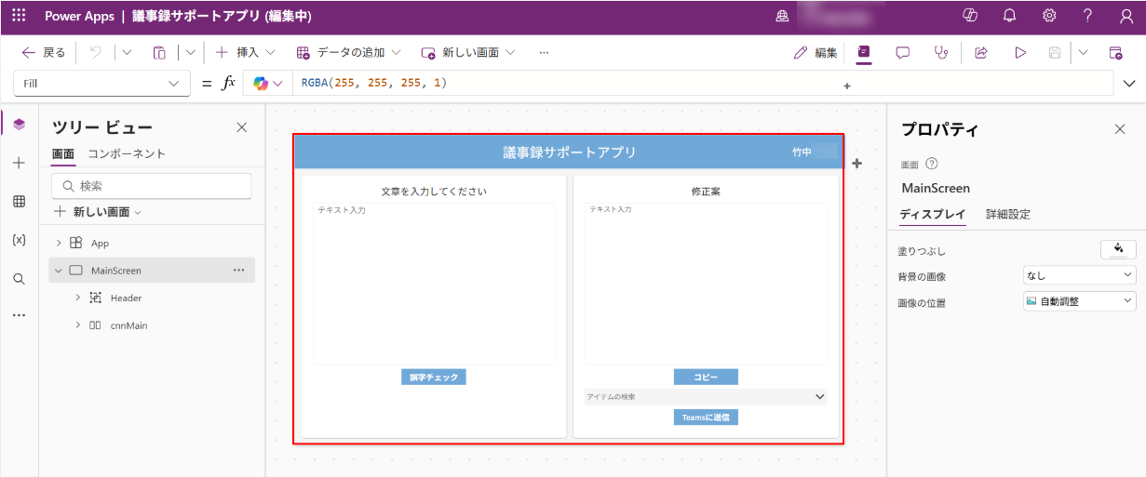The width and height of the screenshot is (1146, 477).
Task: Click the 誤字チェック button on canvas
Action: [x=433, y=378]
